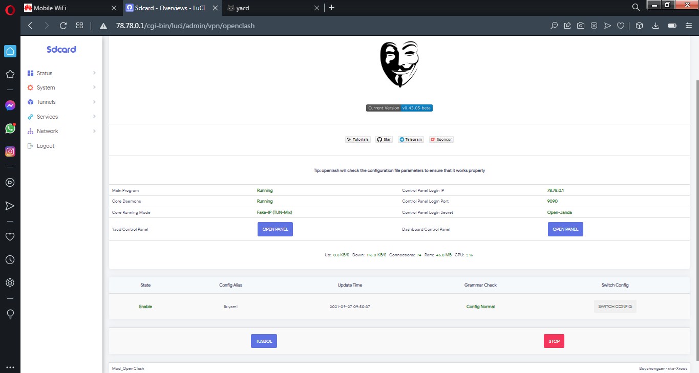Expand the System menu chevron
Viewport: 699px width, 373px height.
[x=94, y=87]
